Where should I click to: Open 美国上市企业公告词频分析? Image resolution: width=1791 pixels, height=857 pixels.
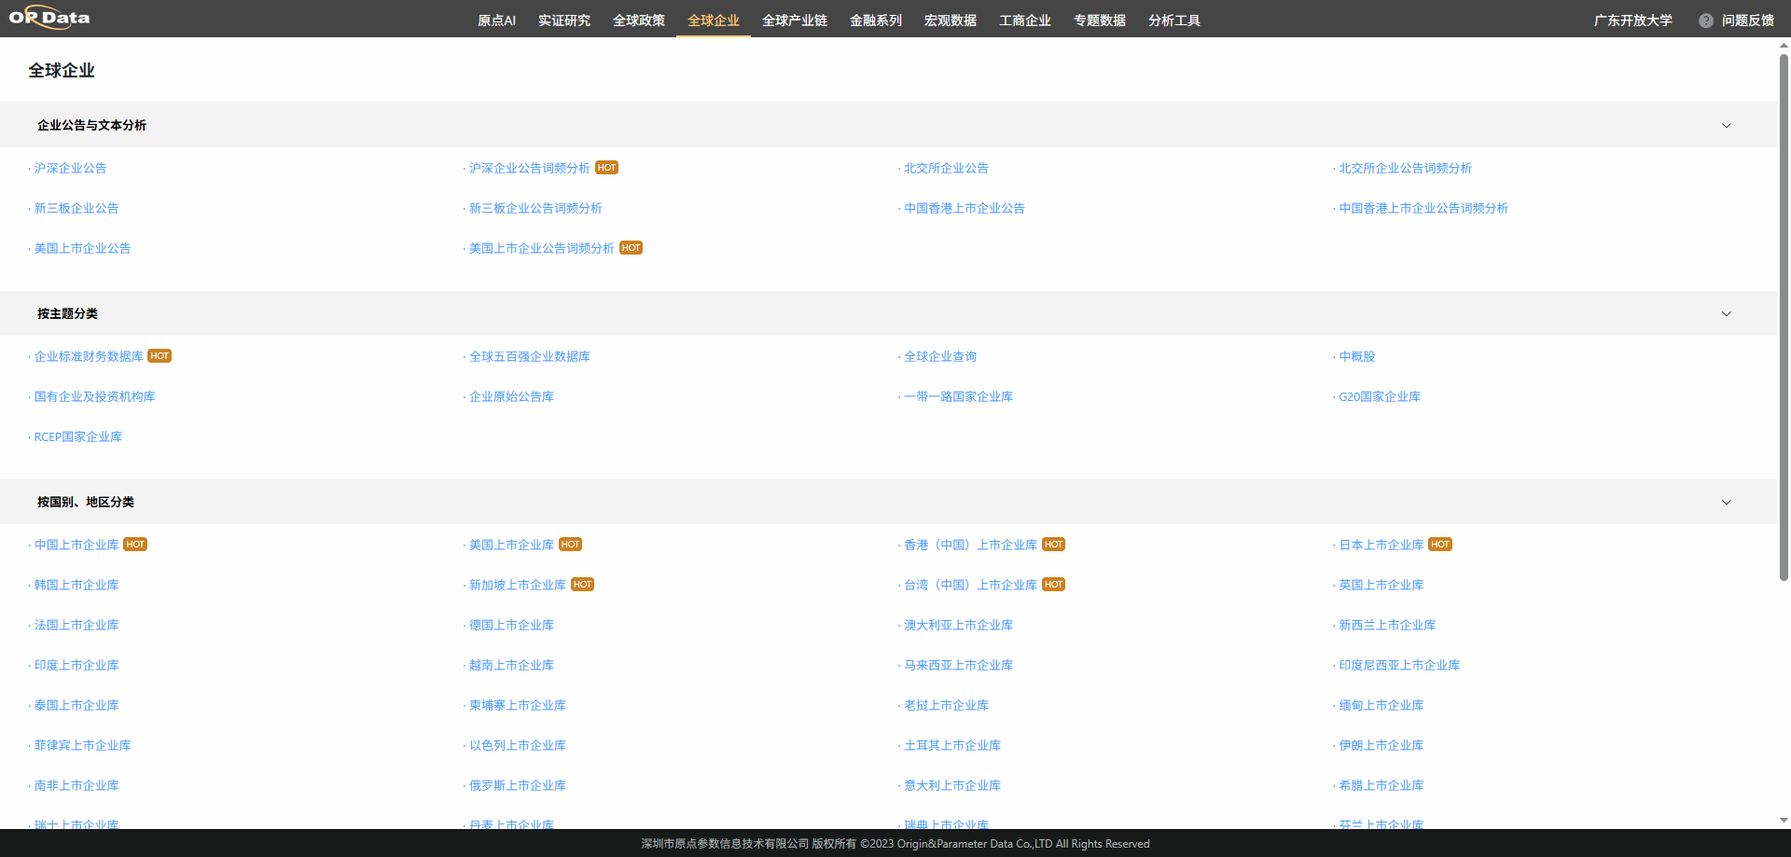tap(541, 249)
